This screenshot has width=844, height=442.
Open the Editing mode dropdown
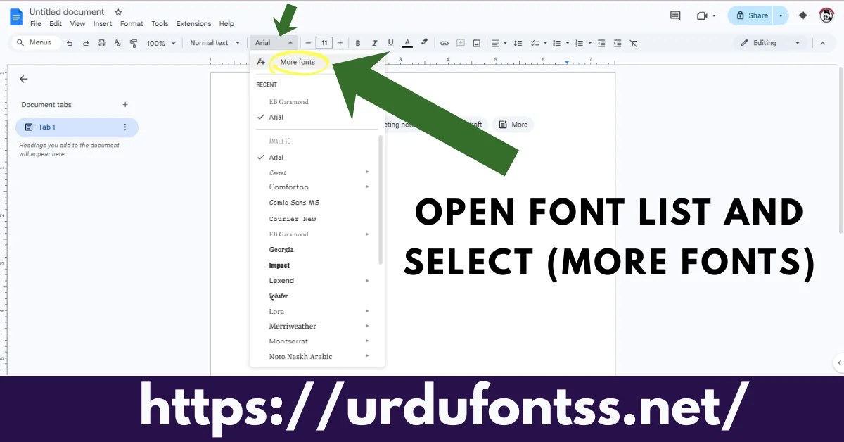pyautogui.click(x=770, y=43)
